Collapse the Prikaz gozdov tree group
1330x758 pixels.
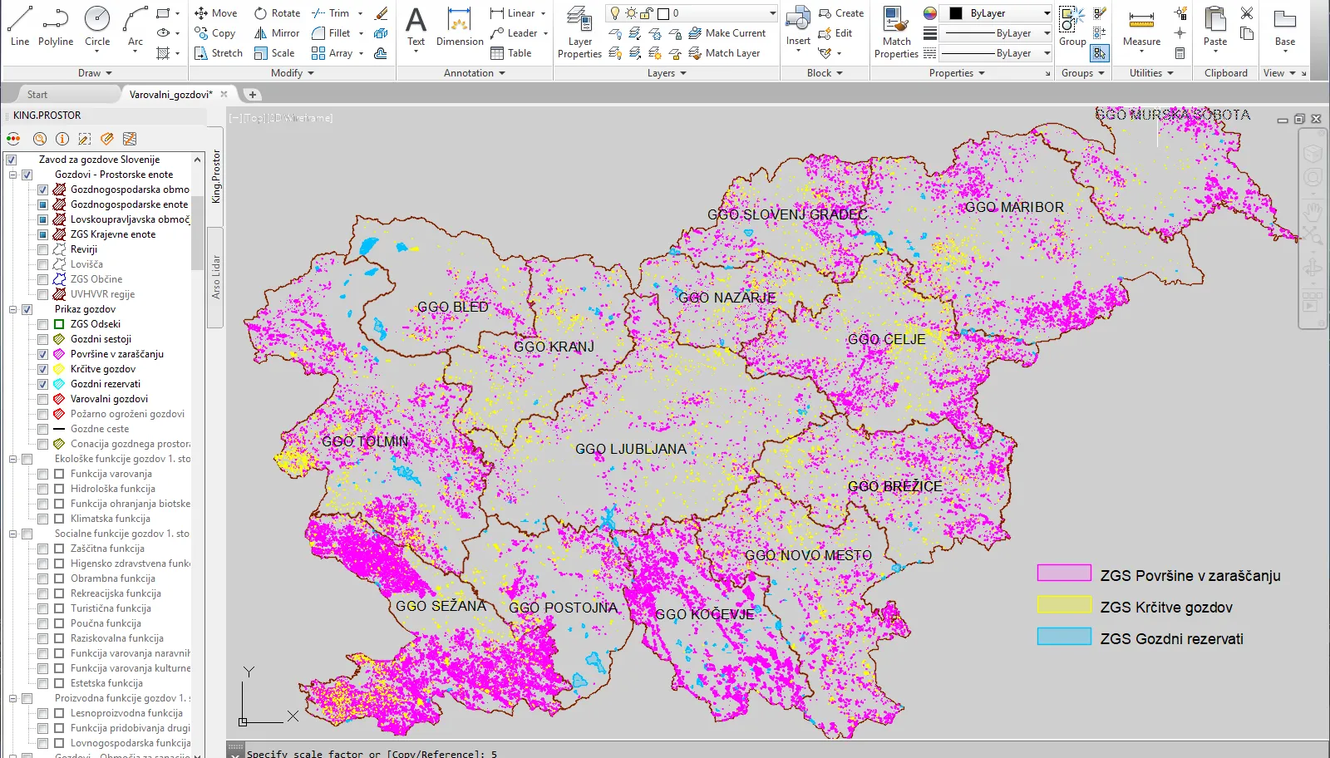(13, 309)
